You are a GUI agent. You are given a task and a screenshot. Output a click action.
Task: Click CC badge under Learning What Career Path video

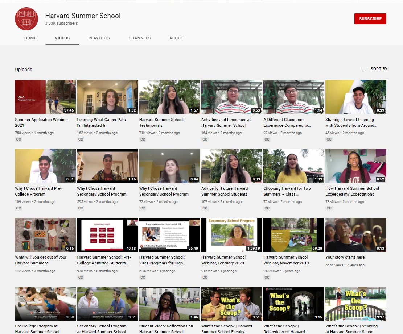click(81, 139)
